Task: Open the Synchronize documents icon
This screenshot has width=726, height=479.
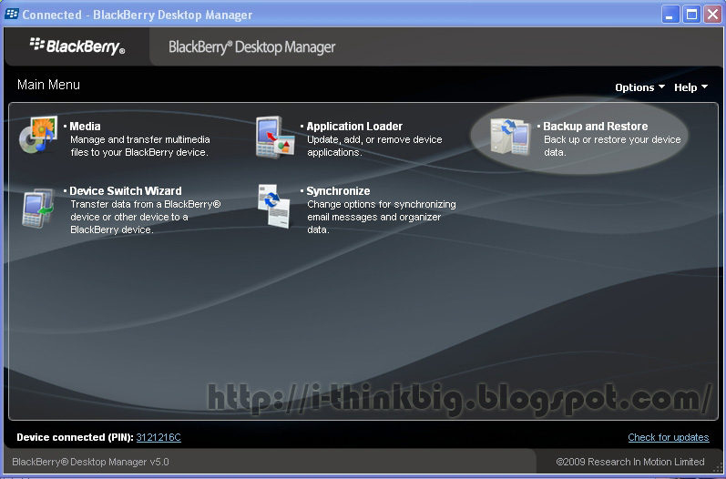Action: pos(274,206)
